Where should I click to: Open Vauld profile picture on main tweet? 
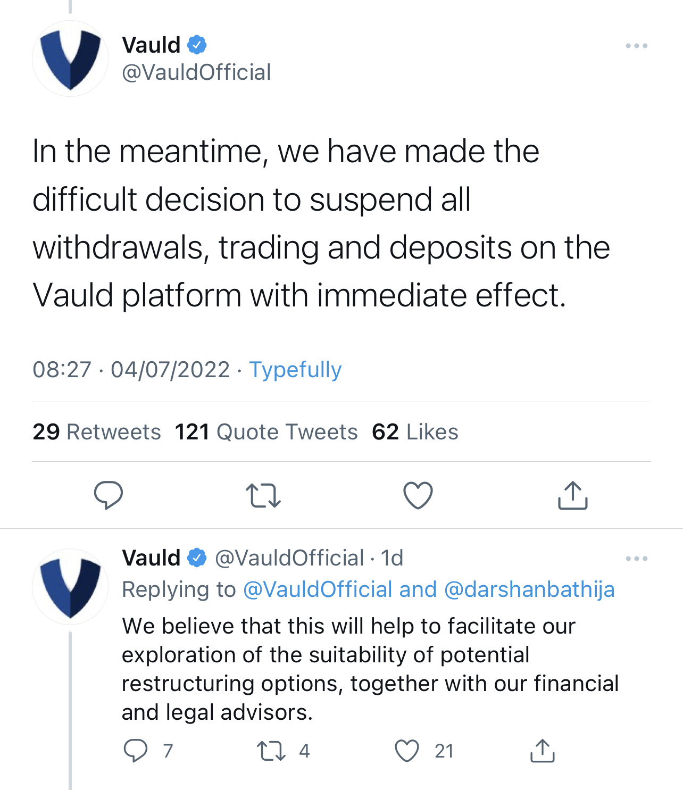tap(70, 59)
